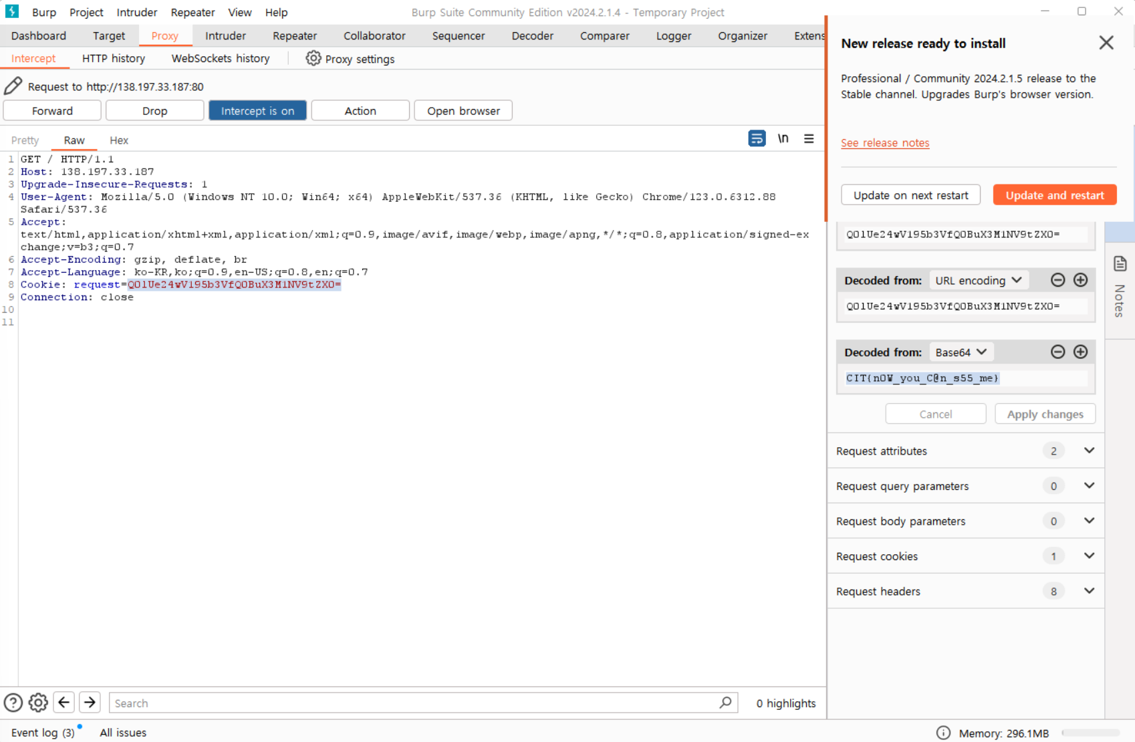Click the decoded Base64 flag text field

(x=965, y=378)
